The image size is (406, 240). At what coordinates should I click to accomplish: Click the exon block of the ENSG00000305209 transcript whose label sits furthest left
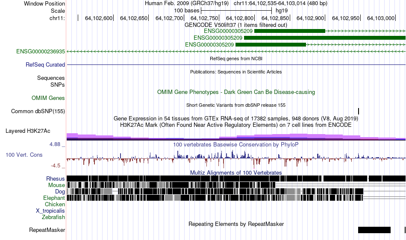click(x=271, y=45)
